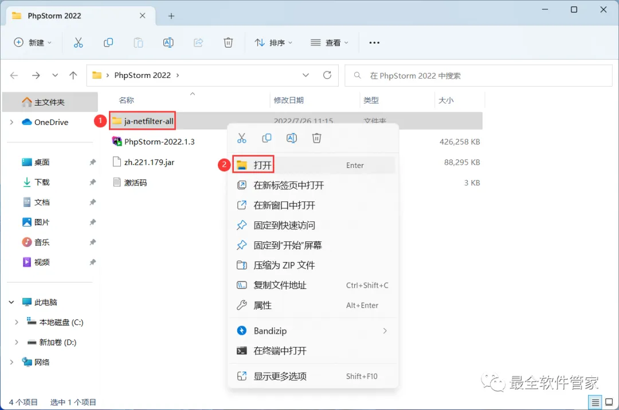
Task: Click the Delete trash icon in the top toolbar
Action: pos(228,42)
